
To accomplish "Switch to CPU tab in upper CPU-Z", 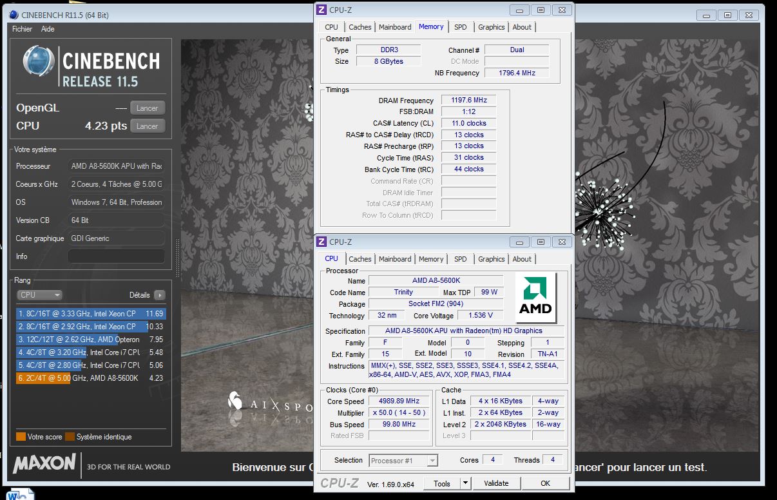I will [x=331, y=27].
